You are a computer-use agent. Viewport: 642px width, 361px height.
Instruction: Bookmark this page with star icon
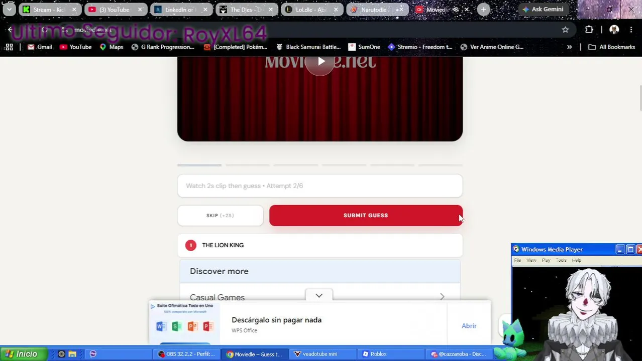(x=565, y=30)
